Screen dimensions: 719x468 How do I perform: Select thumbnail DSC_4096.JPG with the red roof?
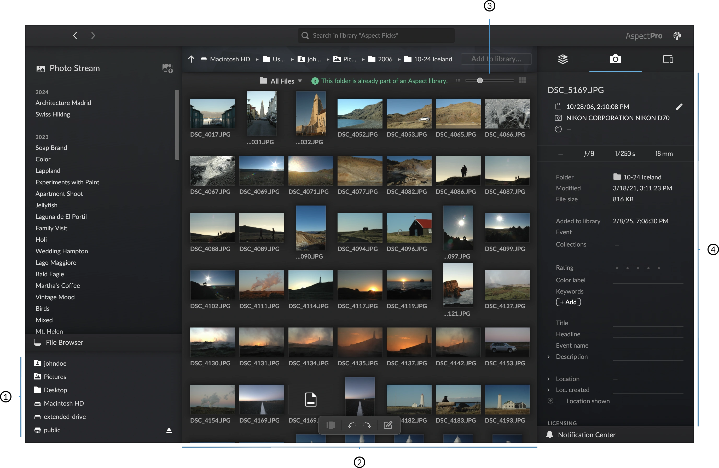coord(409,228)
